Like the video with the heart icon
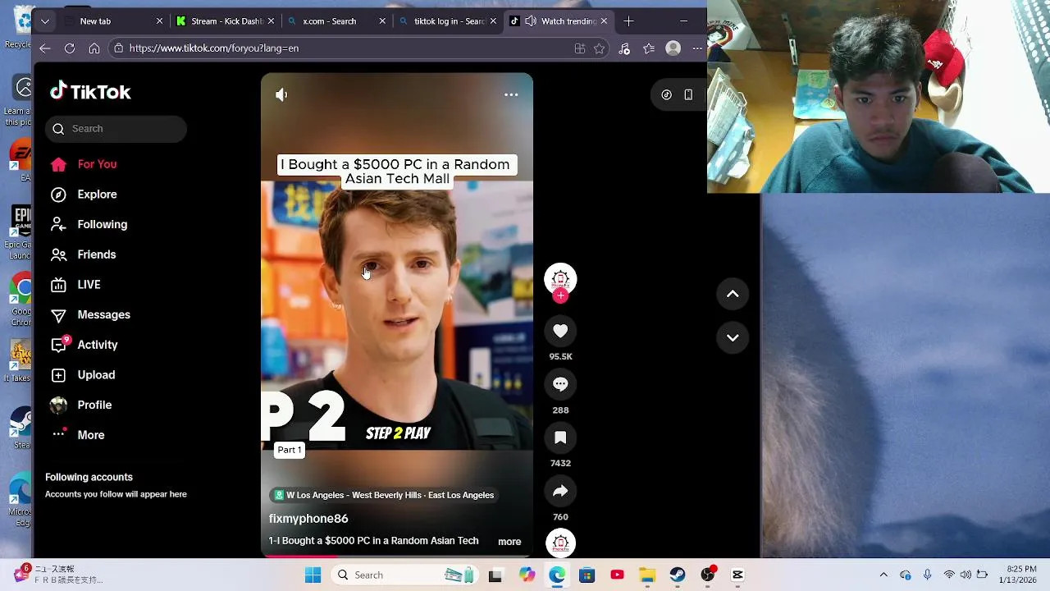 (560, 331)
